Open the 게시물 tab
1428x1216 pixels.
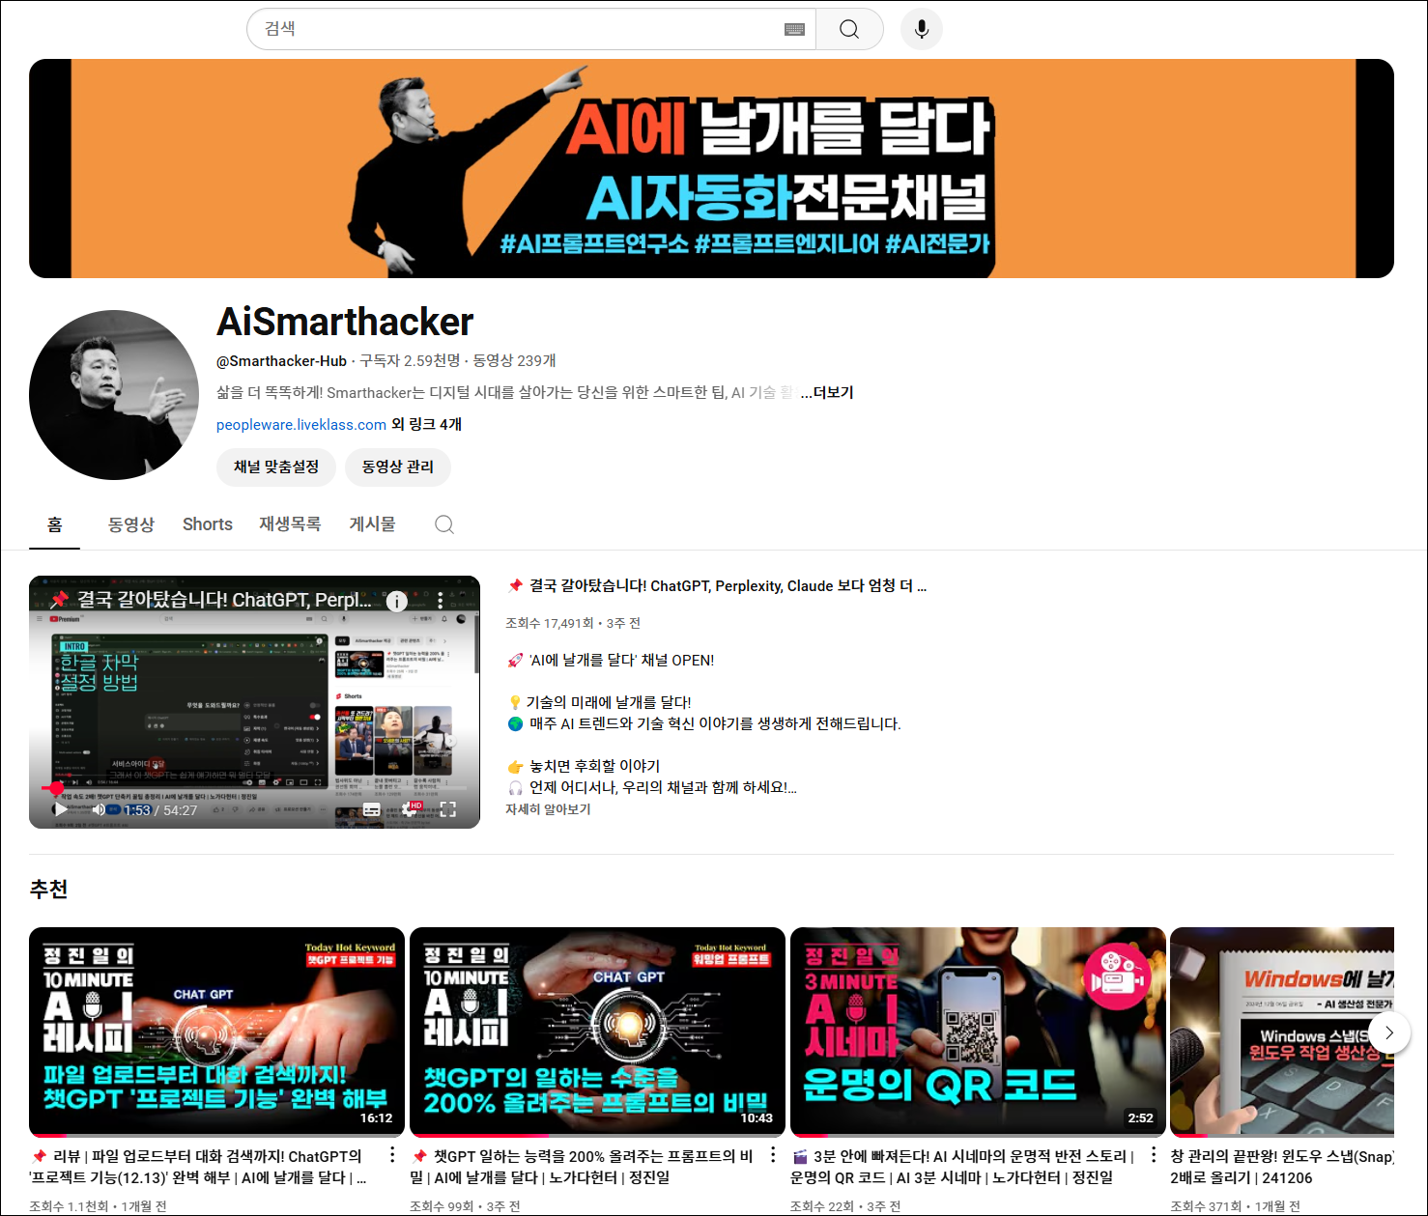(x=372, y=524)
